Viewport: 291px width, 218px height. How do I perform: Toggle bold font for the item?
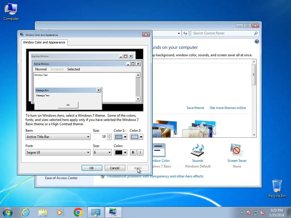(x=133, y=152)
